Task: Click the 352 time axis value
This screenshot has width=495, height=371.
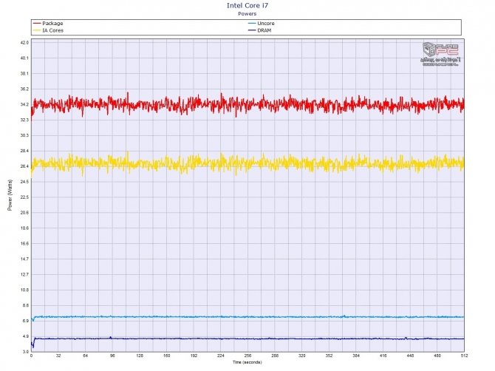Action: click(329, 355)
